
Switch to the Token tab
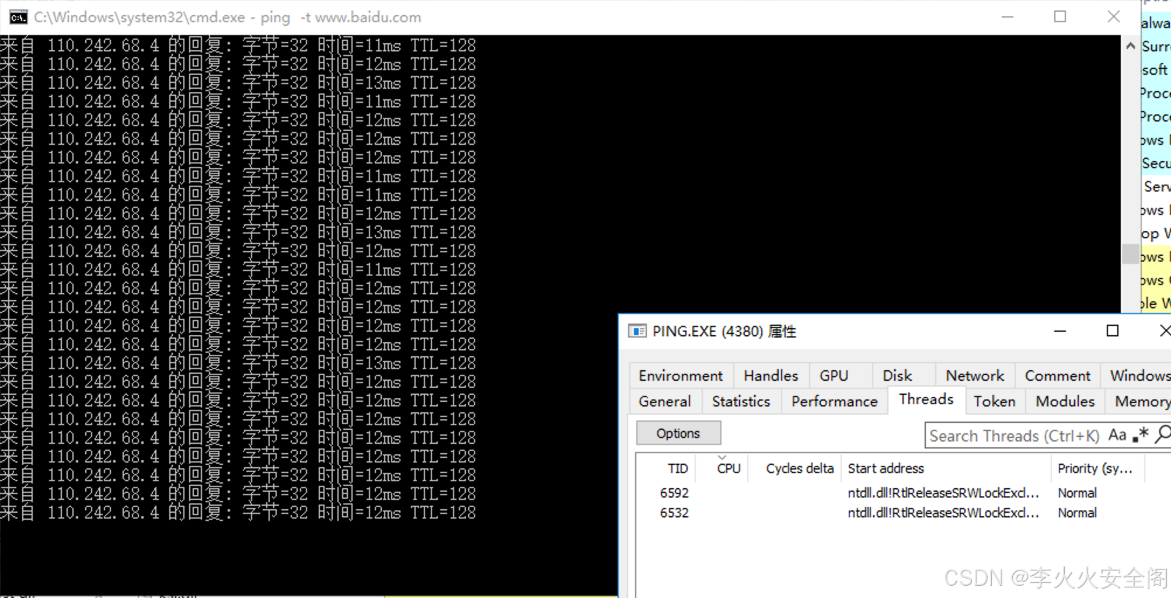point(994,402)
